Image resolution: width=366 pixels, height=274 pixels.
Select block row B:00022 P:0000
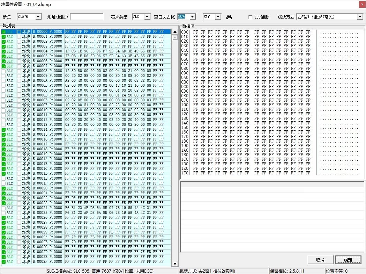point(86,198)
